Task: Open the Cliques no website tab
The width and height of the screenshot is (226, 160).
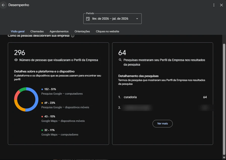Action: [107, 31]
